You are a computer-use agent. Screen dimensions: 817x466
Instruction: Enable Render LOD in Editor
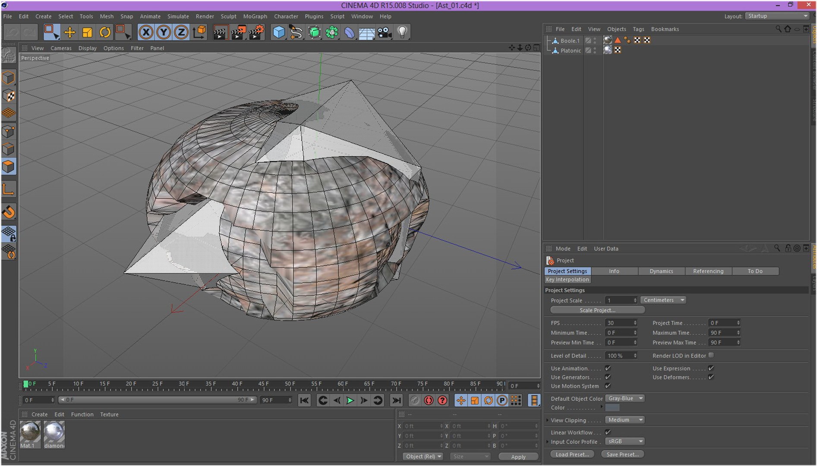tap(711, 355)
